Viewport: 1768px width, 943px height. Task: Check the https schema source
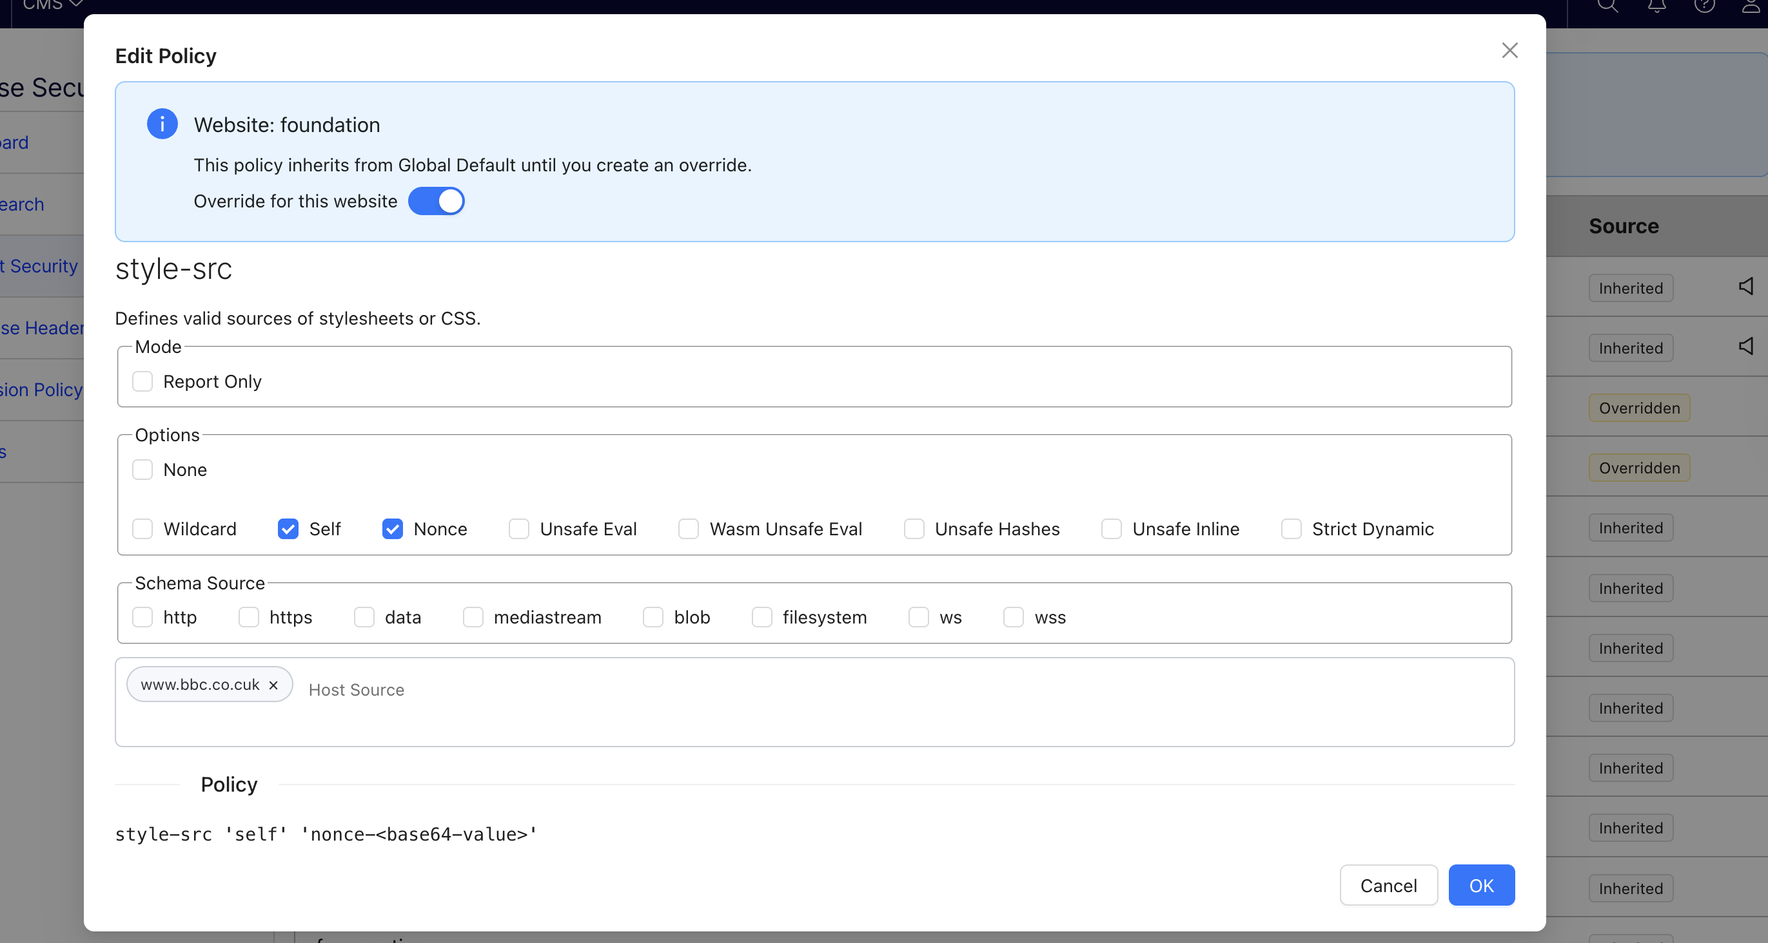coord(248,617)
